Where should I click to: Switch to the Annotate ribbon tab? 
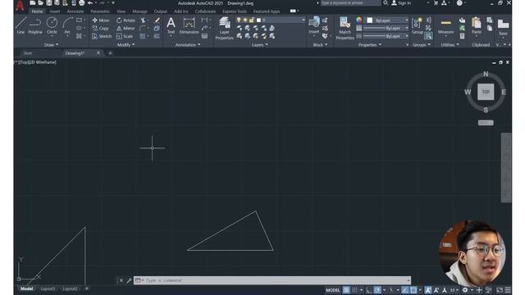[x=75, y=11]
